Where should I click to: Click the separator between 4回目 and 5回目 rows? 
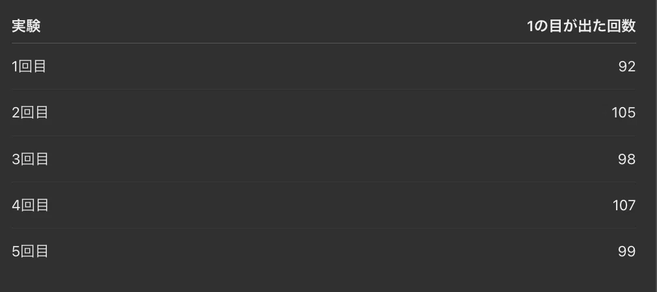point(324,228)
